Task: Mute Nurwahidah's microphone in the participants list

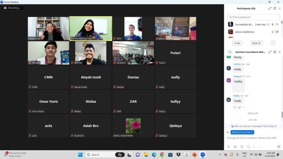Action: 272,24
